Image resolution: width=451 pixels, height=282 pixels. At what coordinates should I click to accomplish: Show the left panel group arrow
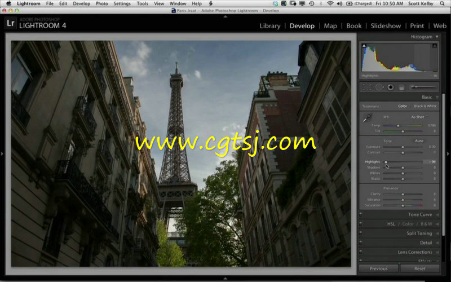tap(2, 154)
